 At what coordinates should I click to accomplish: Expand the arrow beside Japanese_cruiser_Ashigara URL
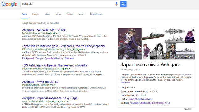coord(85,49)
